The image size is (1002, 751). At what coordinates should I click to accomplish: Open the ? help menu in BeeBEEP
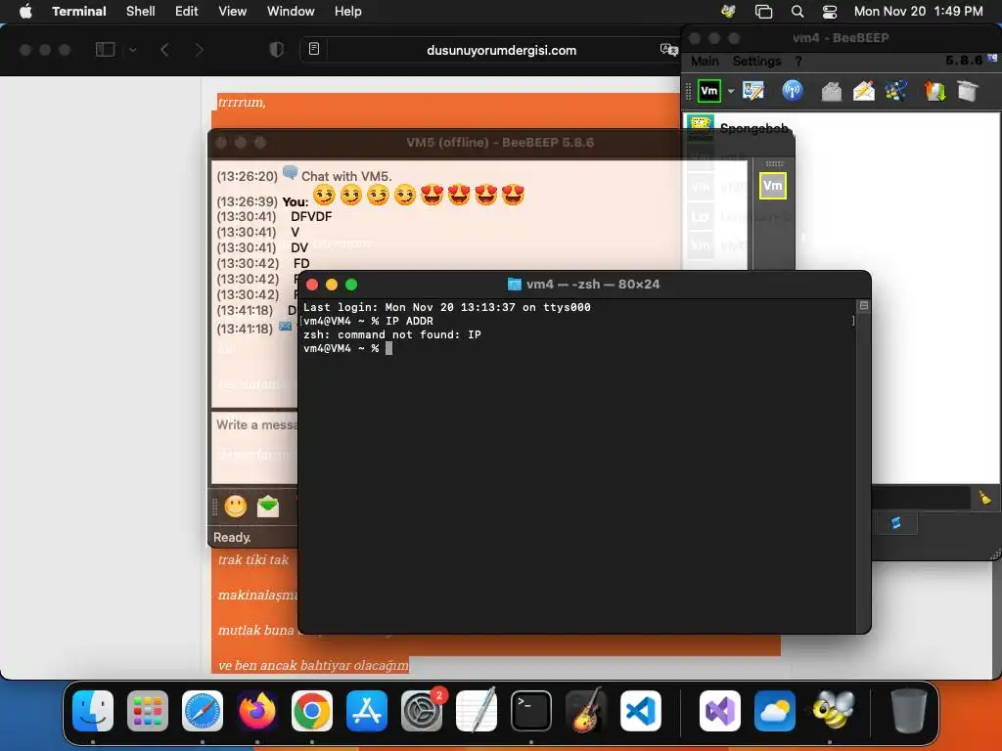coord(798,62)
